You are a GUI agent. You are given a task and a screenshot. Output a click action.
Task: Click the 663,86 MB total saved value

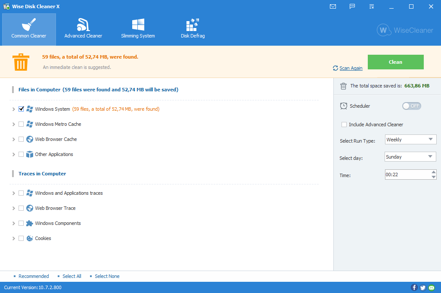[417, 86]
